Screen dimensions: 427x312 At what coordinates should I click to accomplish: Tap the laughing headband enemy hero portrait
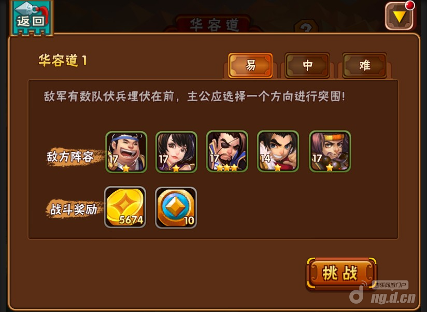coord(126,152)
